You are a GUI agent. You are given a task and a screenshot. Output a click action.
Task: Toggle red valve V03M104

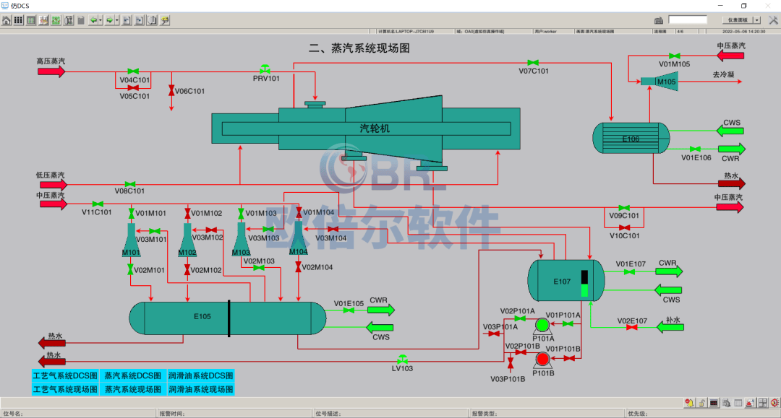point(333,229)
